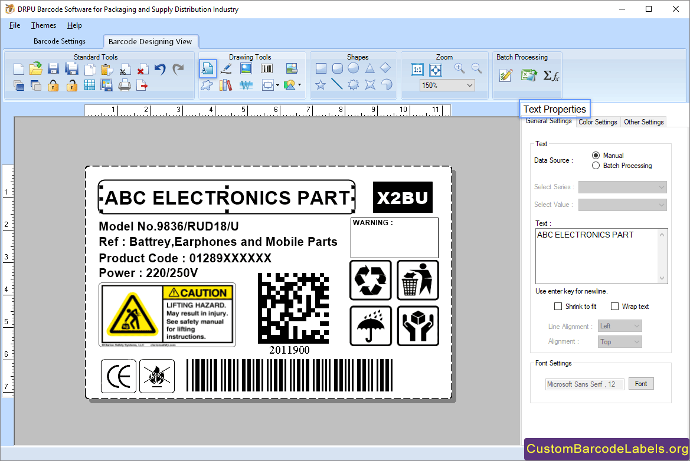
Task: Click the text box scrollbar down arrow
Action: coord(662,278)
